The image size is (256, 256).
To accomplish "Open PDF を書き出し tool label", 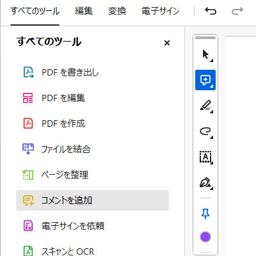I will pos(70,72).
